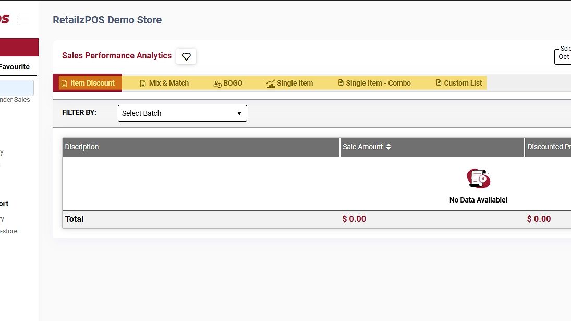571x321 pixels.
Task: Click the RetailzPOS Demo Store title
Action: tap(107, 20)
